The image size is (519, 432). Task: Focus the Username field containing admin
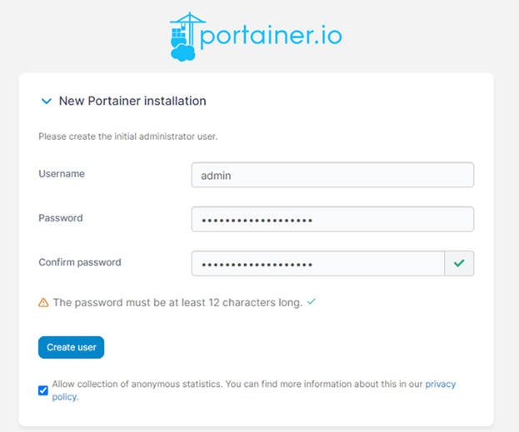[x=332, y=175]
